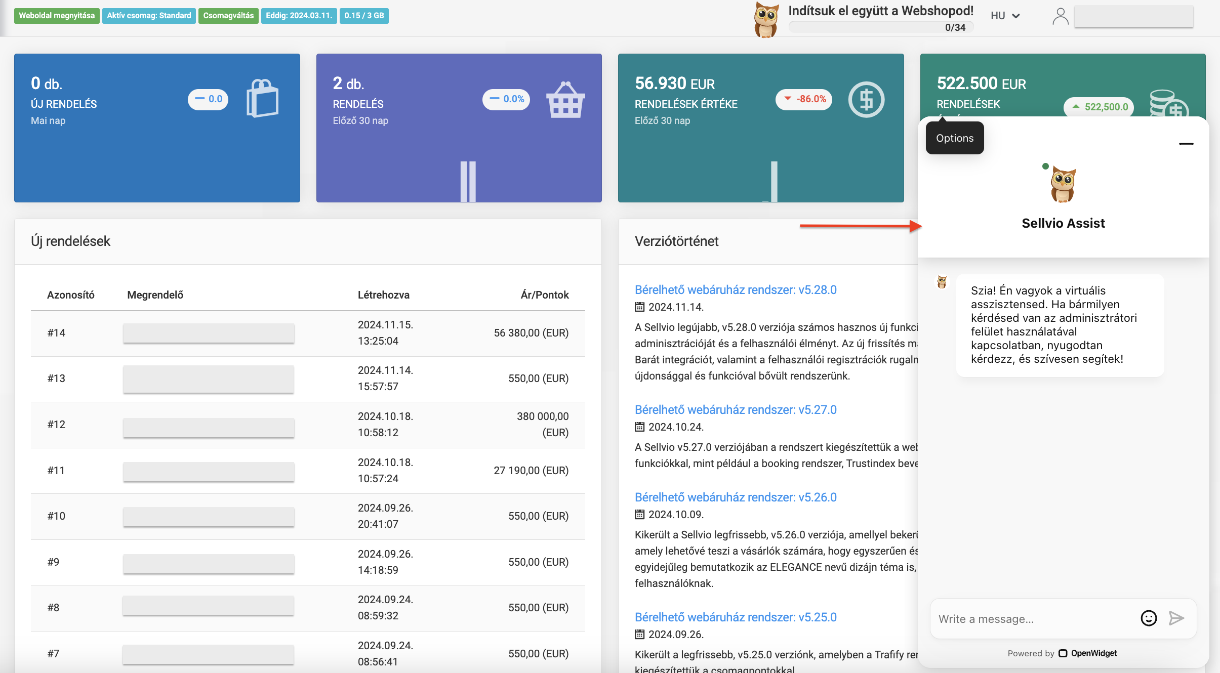Click the profile person icon top right

pos(1060,16)
